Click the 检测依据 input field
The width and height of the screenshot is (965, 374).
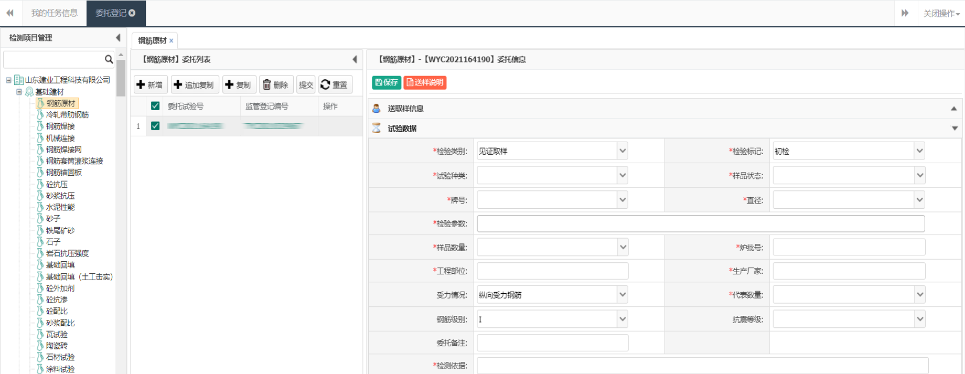[x=702, y=366]
